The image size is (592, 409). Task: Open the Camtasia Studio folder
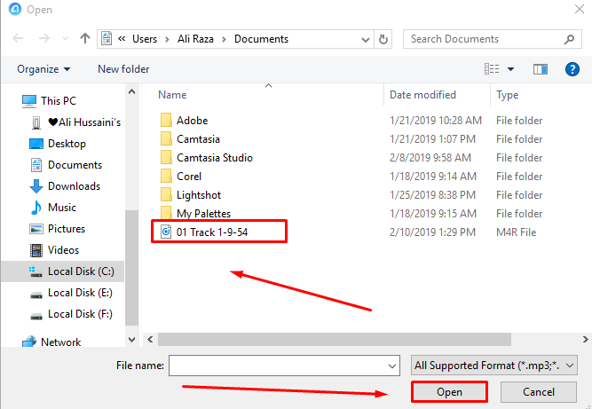214,158
